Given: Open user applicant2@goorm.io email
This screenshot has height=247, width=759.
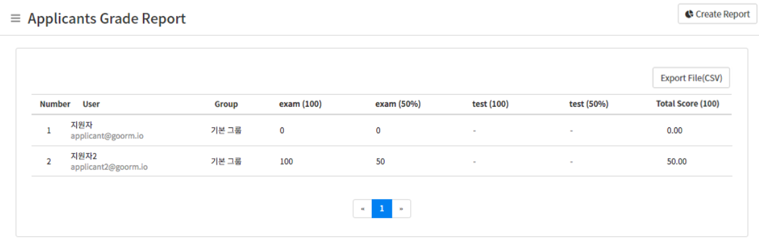Looking at the screenshot, I should tap(109, 167).
